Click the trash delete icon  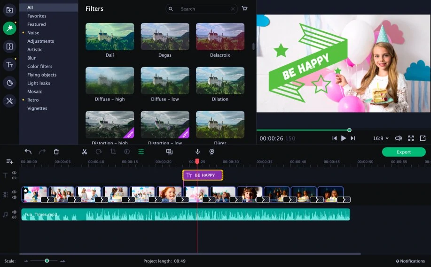click(x=56, y=152)
